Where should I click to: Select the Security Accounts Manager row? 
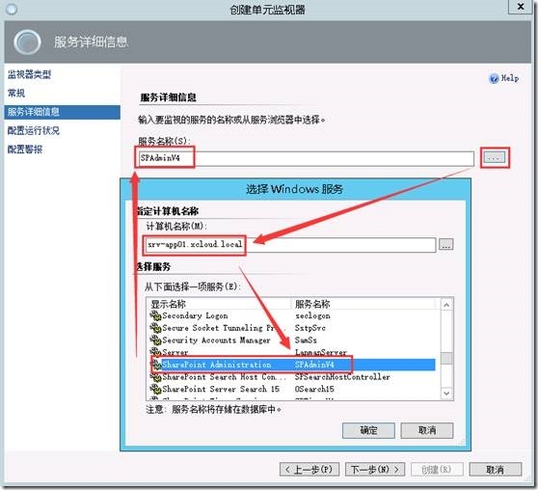293,340
